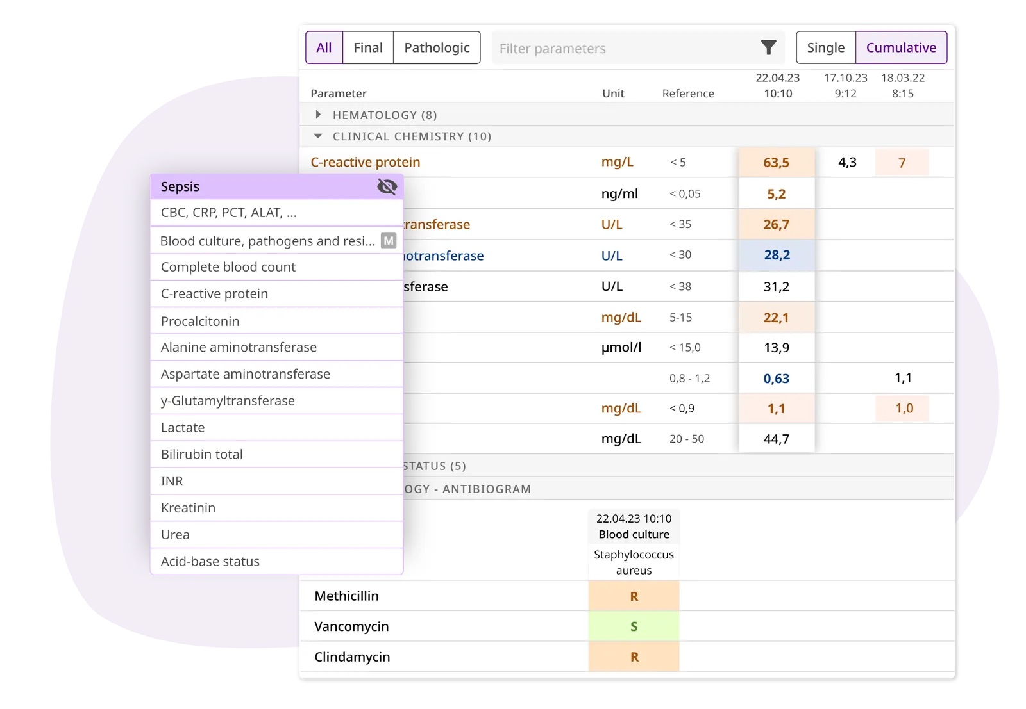Click the Methicillin R resistance cell
This screenshot has width=1026, height=709.
click(x=634, y=596)
